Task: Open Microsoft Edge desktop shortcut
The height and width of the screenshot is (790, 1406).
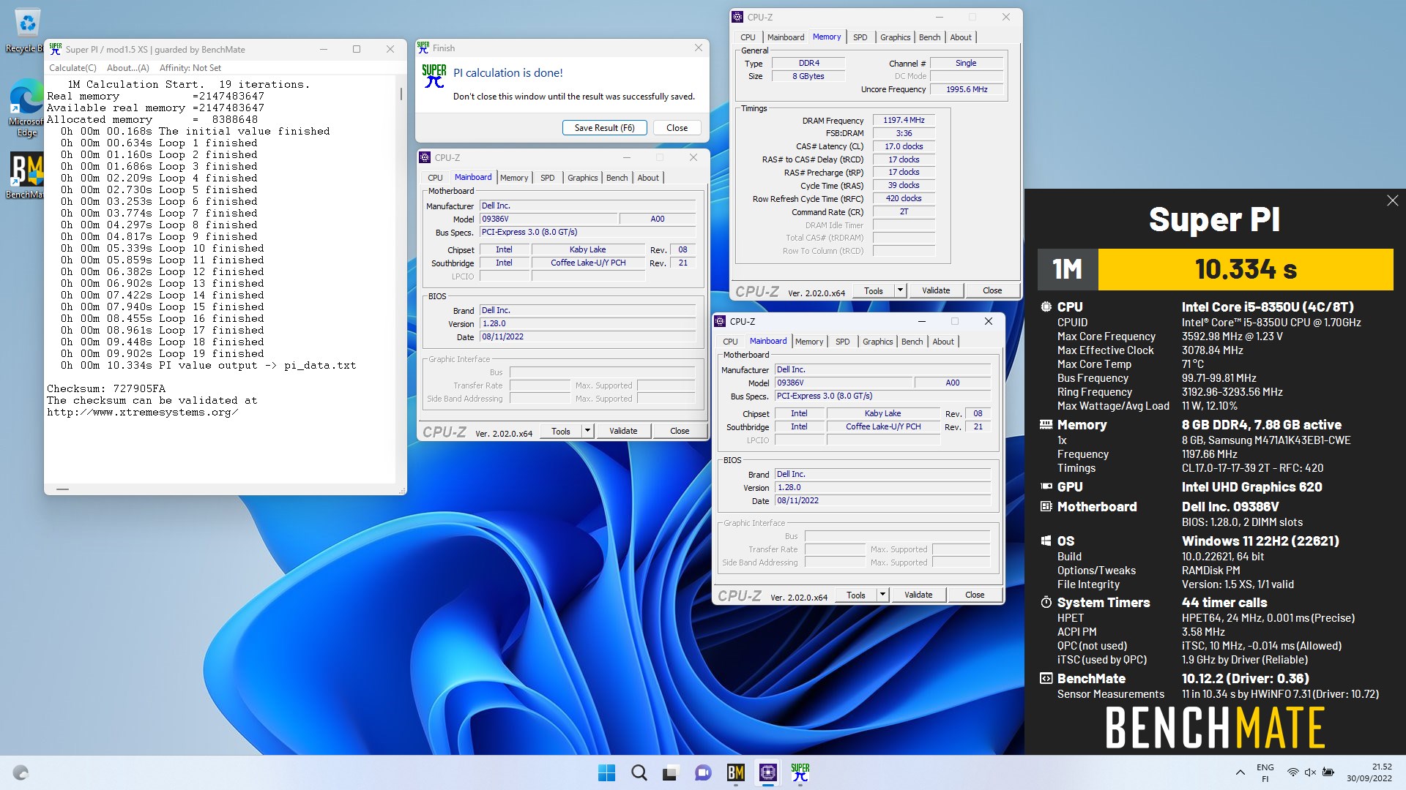Action: tap(27, 108)
